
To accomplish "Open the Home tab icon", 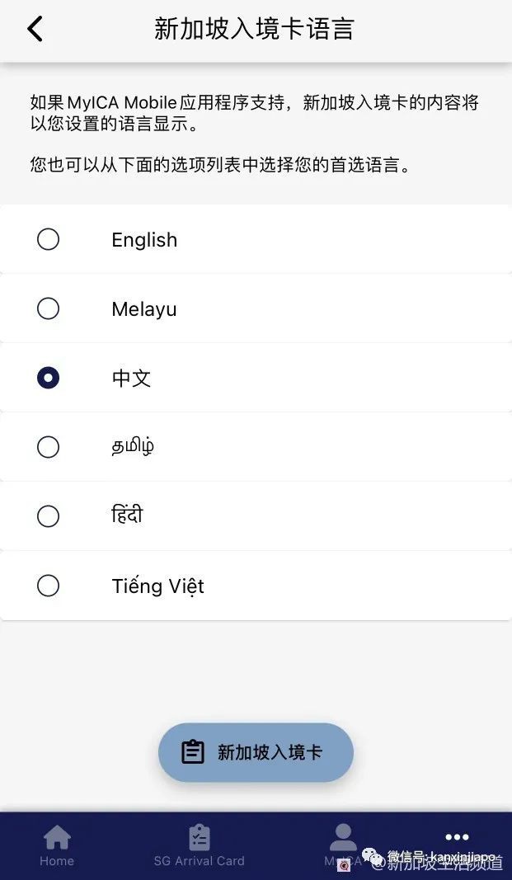I will pyautogui.click(x=57, y=837).
